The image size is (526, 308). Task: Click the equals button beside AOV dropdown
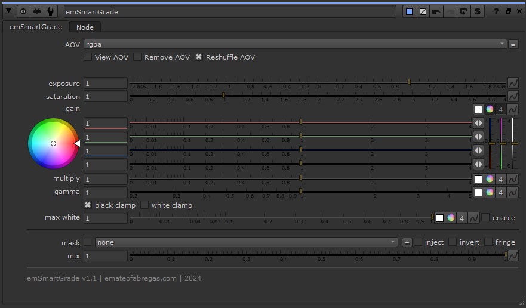coord(513,44)
